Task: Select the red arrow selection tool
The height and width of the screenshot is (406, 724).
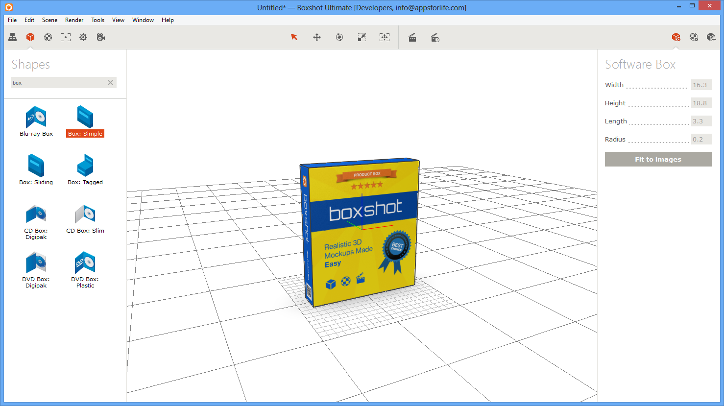Action: tap(294, 37)
